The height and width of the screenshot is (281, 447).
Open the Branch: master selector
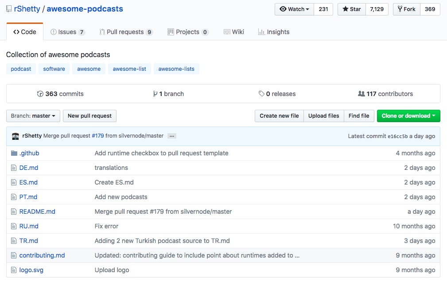click(33, 115)
